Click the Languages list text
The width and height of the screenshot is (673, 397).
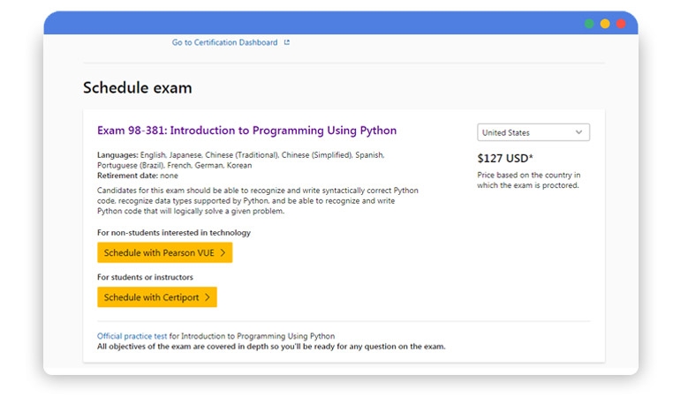click(x=241, y=161)
